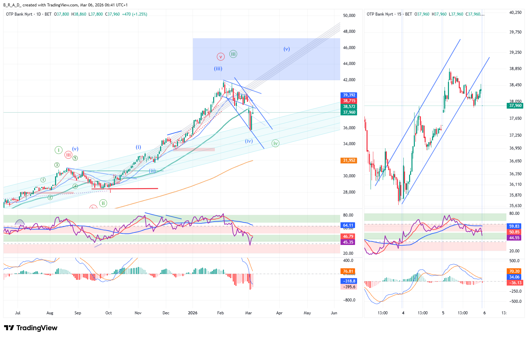Click the TradingView logo in the bottom corner
This screenshot has width=528, height=338.
coord(30,328)
